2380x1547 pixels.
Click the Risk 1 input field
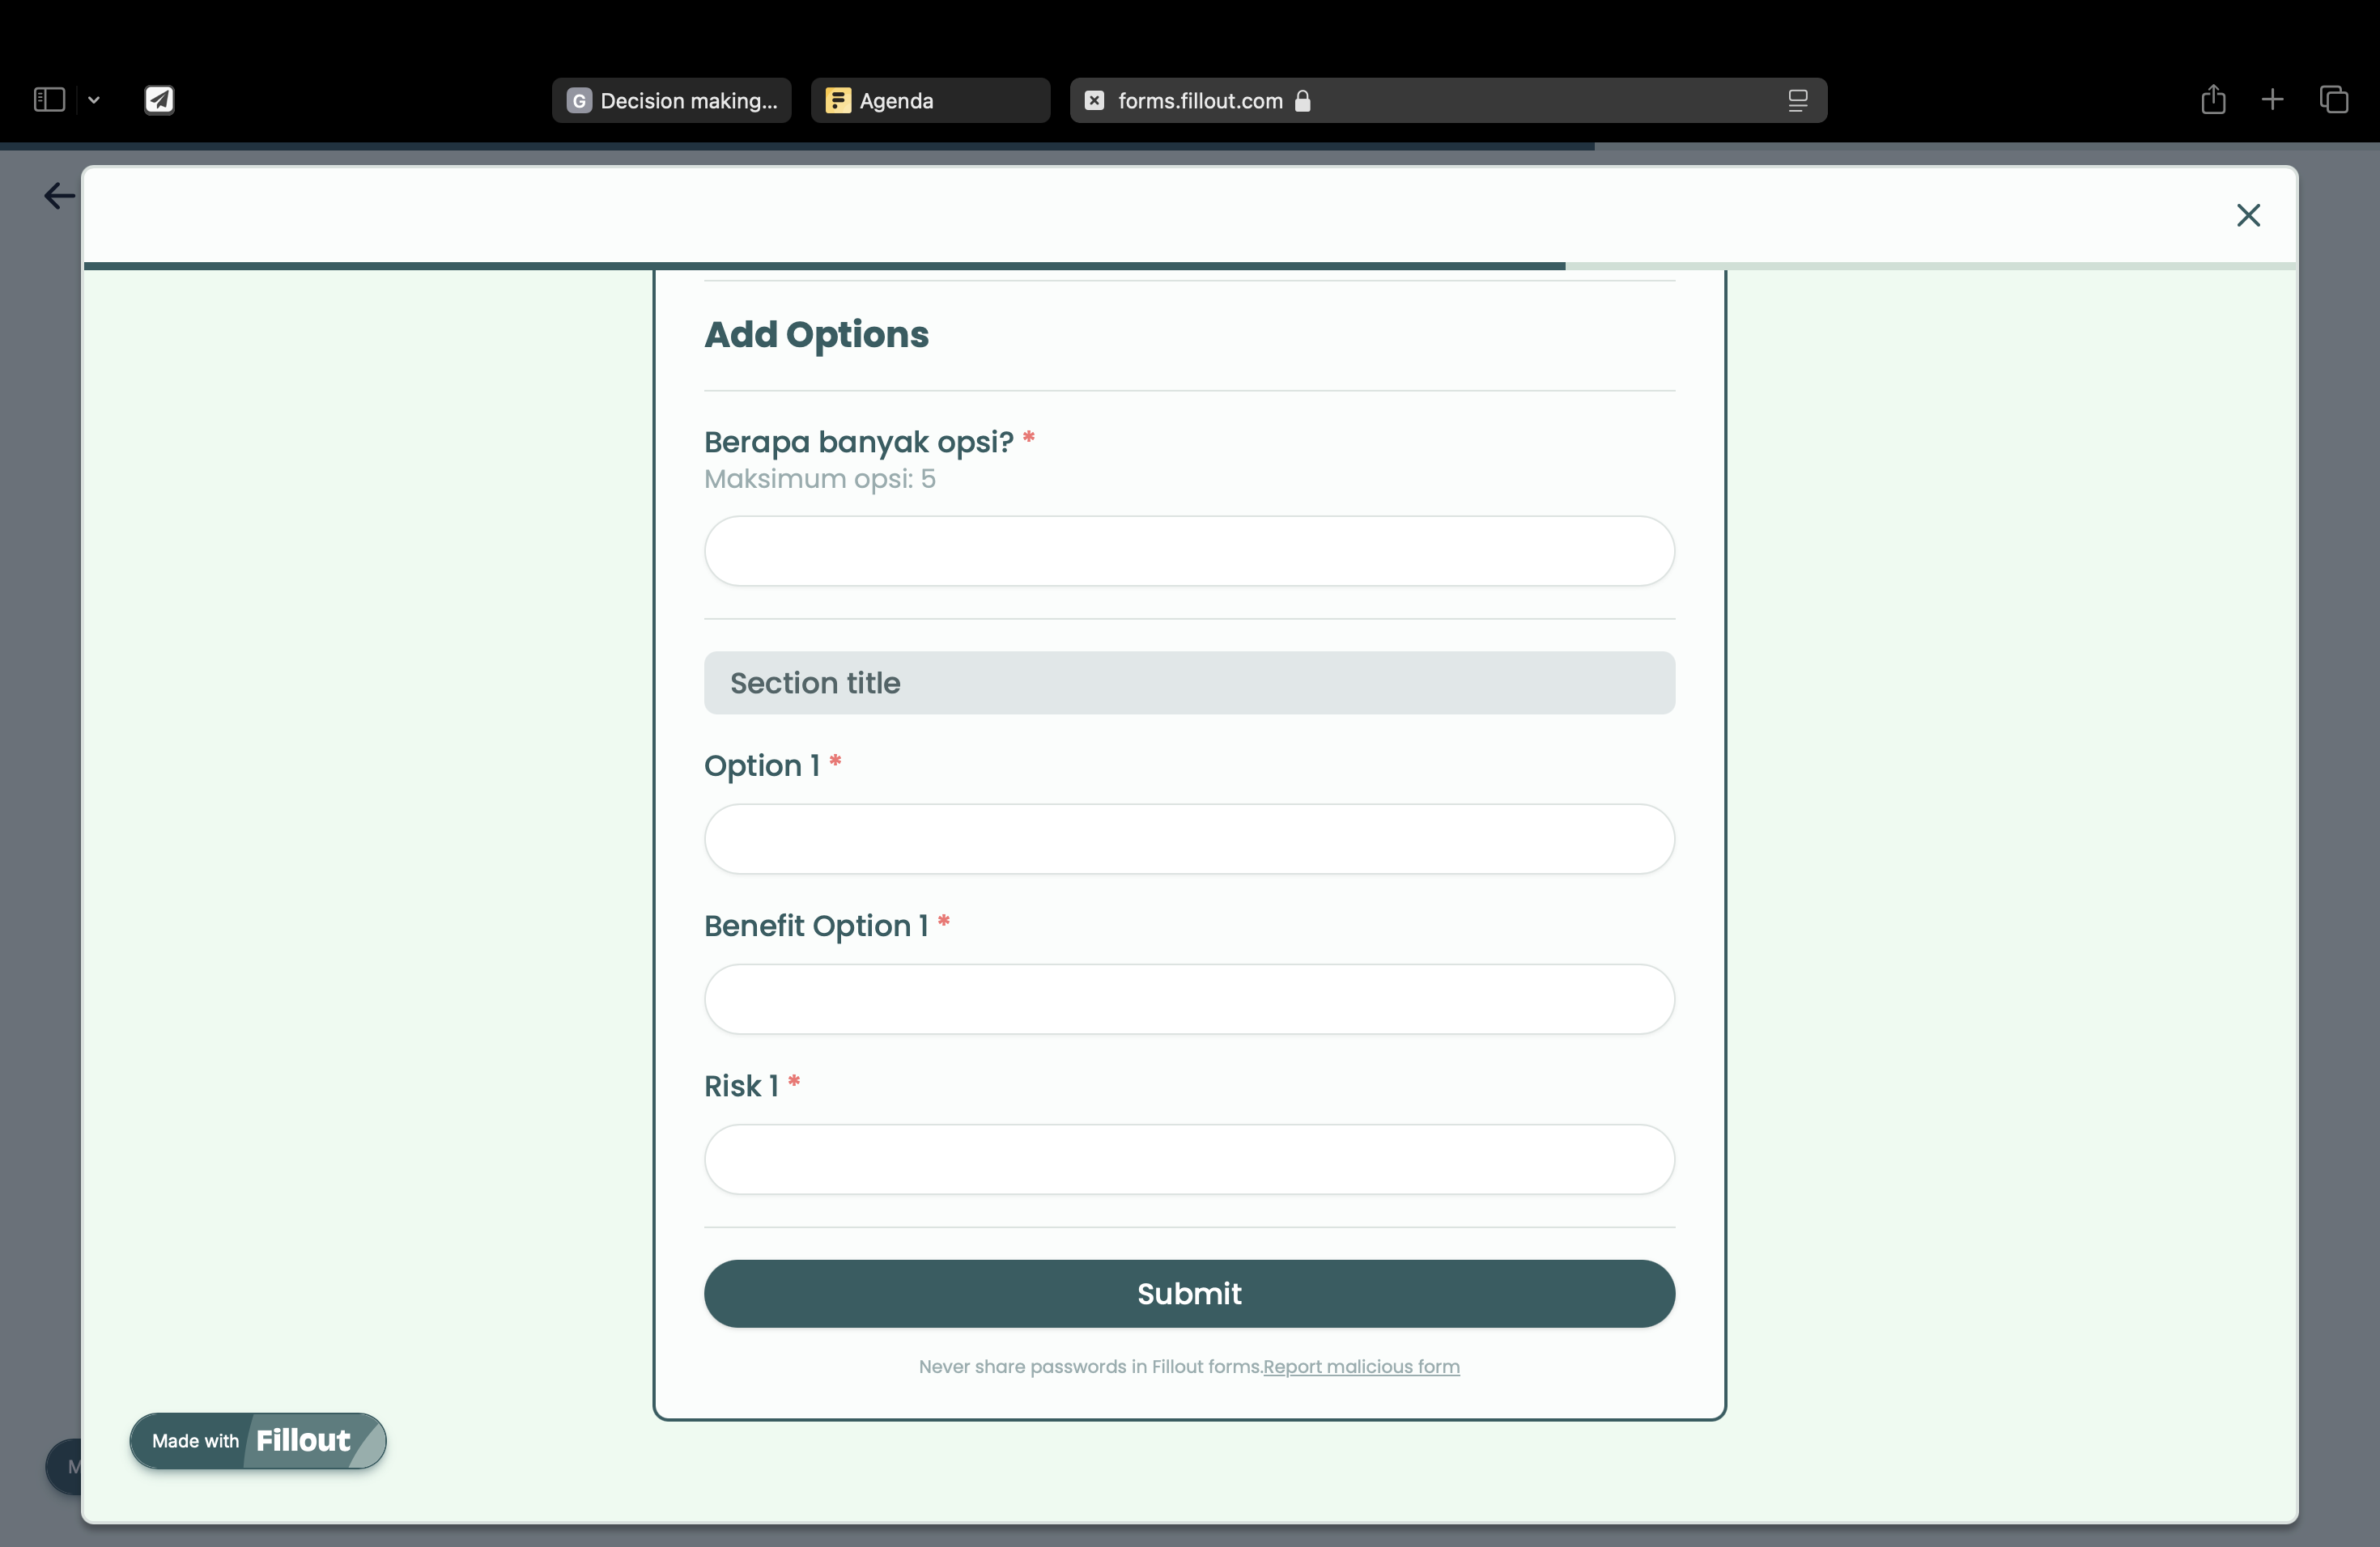click(1189, 1159)
